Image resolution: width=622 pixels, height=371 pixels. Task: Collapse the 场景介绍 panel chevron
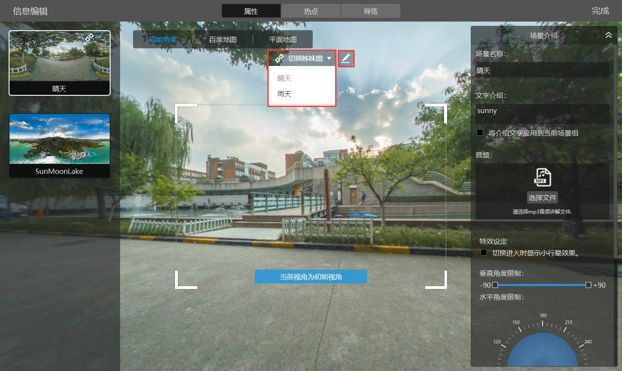[x=608, y=35]
